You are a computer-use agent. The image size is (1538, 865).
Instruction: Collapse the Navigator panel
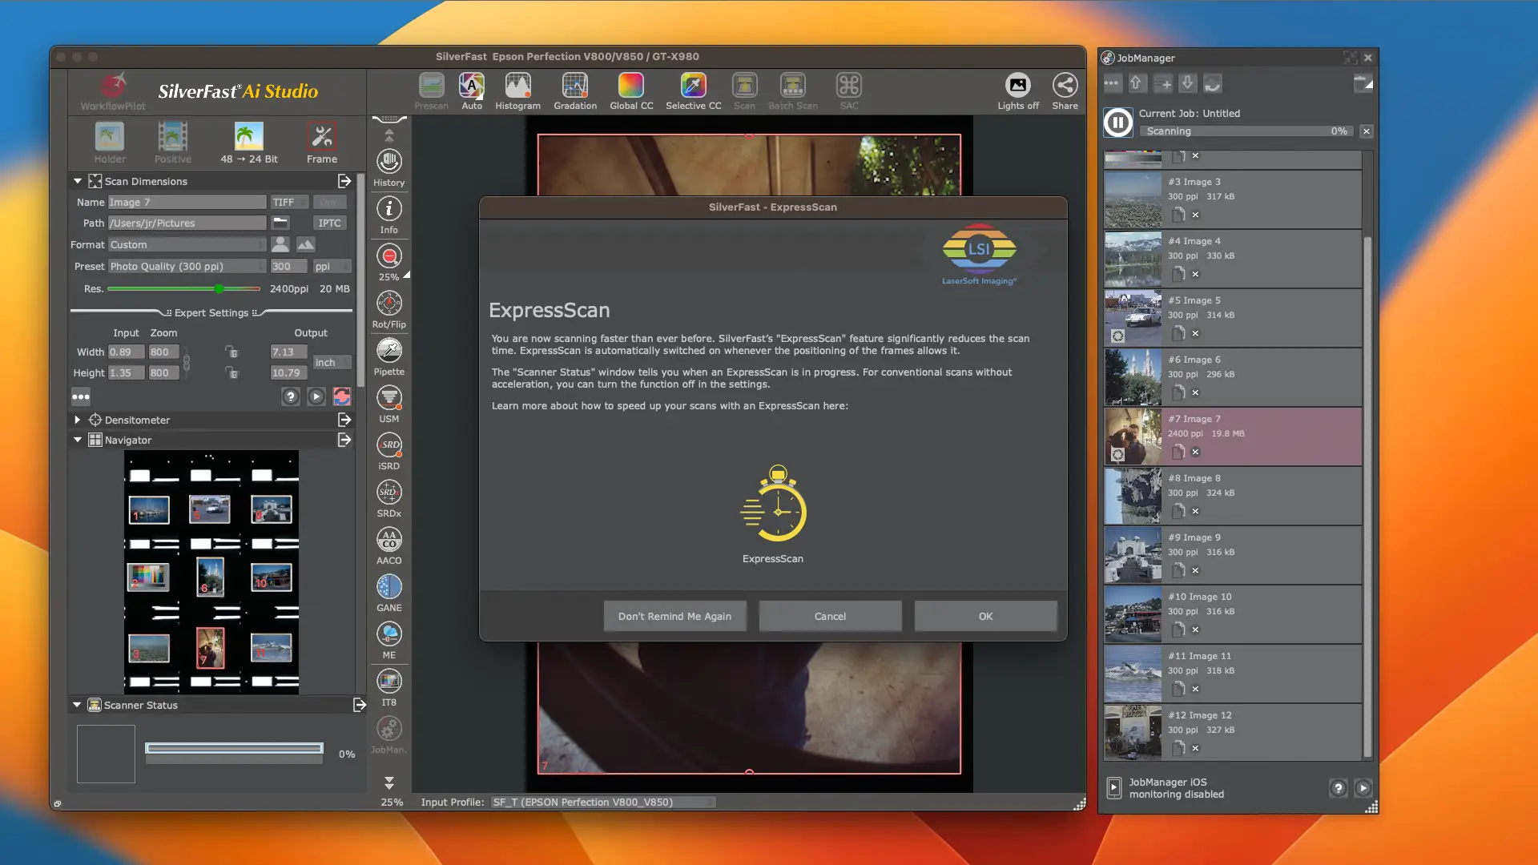[x=78, y=440]
